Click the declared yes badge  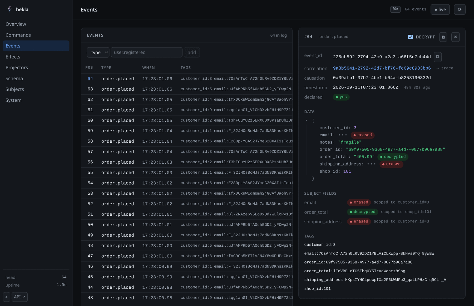pos(341,97)
